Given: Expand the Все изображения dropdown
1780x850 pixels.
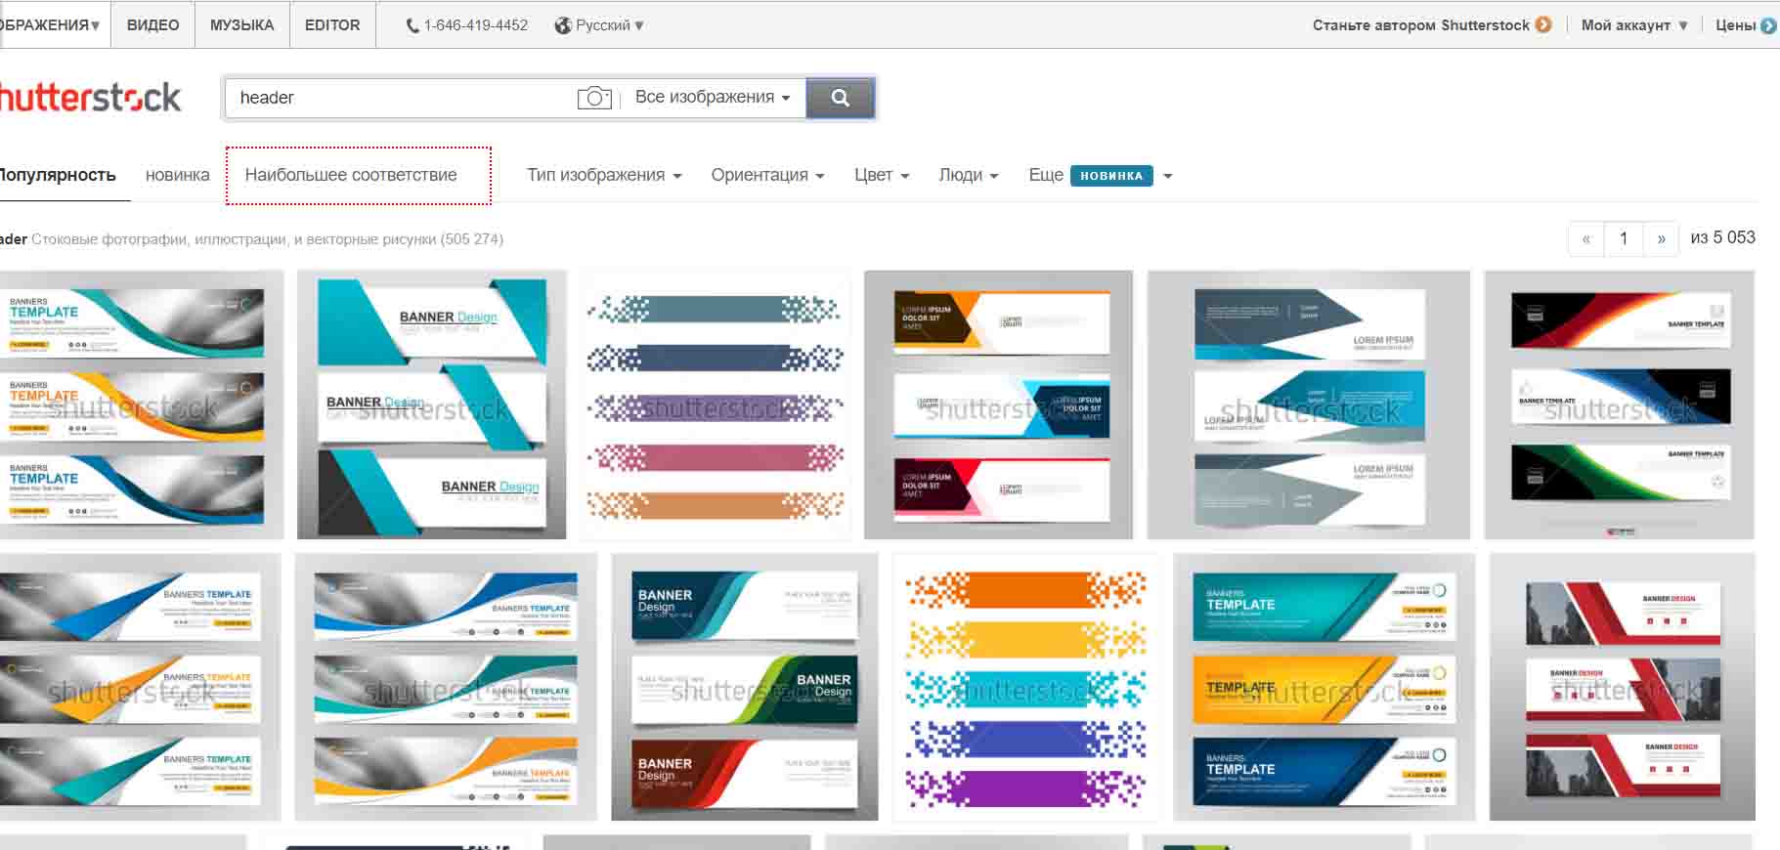Looking at the screenshot, I should click(x=712, y=98).
